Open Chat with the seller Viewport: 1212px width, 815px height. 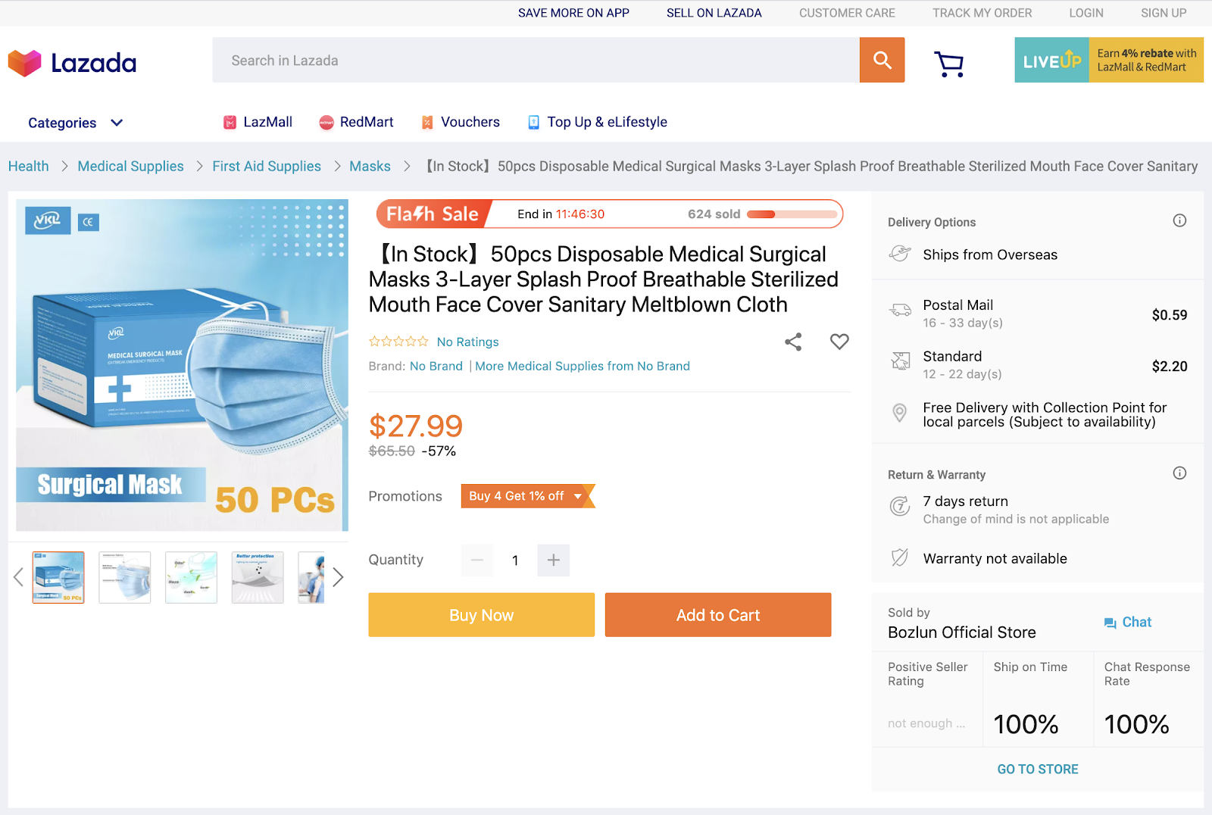click(1128, 622)
